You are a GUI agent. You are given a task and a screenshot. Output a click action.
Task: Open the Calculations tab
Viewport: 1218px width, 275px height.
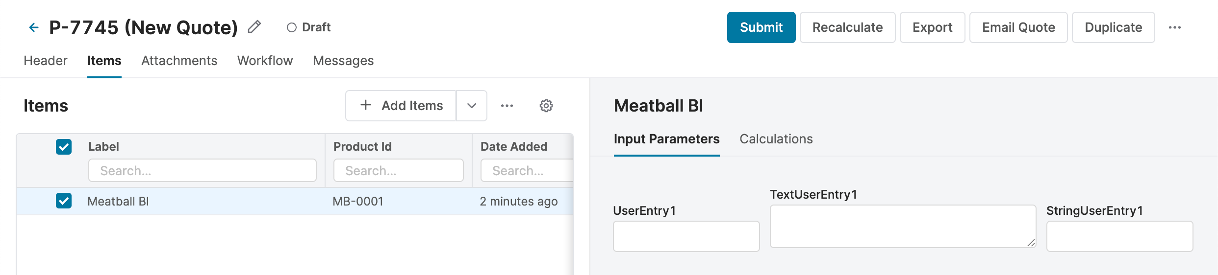click(x=776, y=139)
